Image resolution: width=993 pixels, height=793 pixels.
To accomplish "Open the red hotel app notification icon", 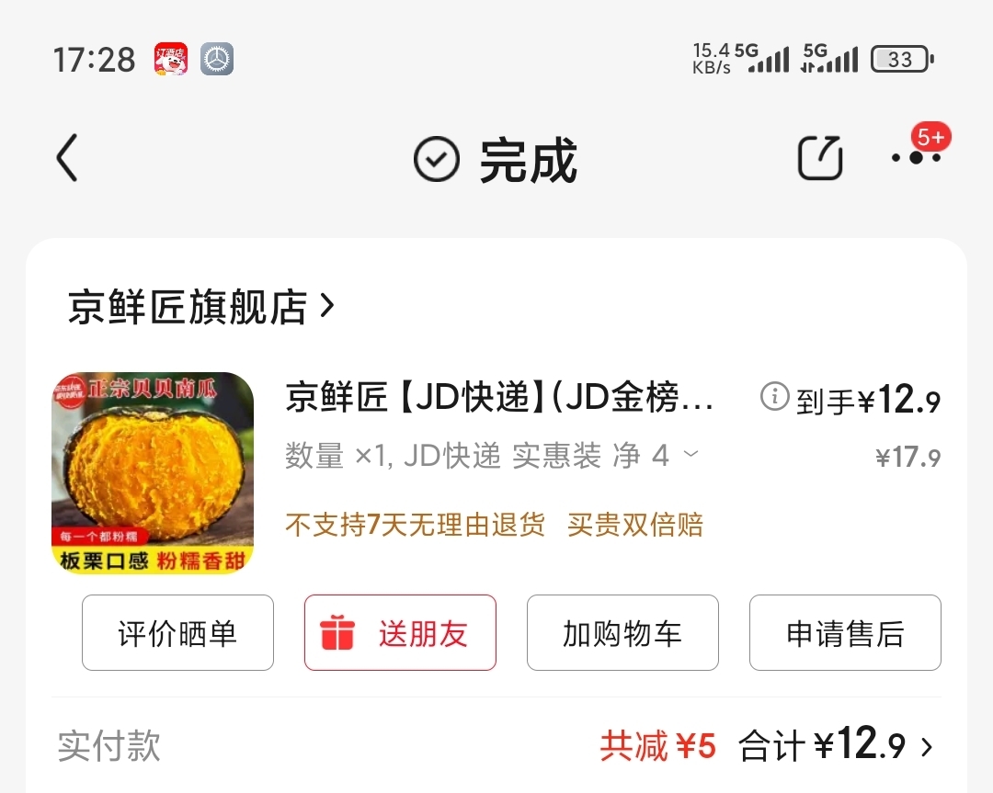I will coord(171,59).
